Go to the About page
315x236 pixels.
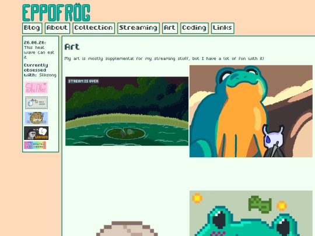(57, 28)
